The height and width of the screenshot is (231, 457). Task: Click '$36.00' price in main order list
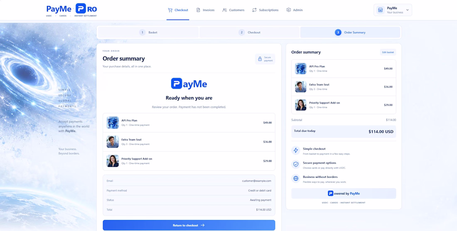point(267,142)
